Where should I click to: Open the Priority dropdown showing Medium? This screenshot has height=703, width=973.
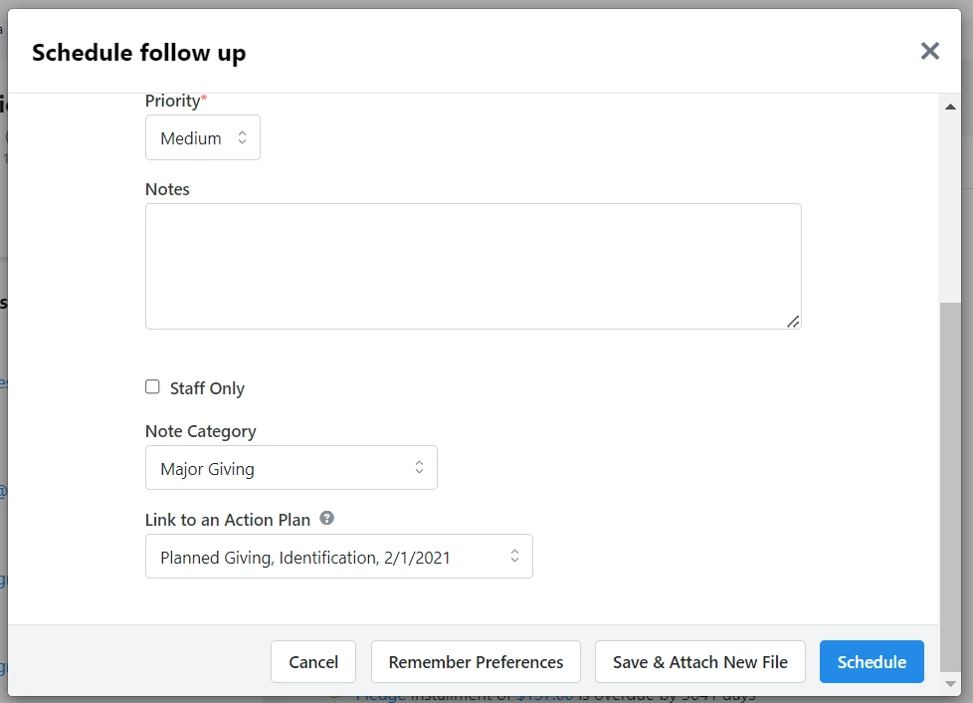tap(203, 137)
